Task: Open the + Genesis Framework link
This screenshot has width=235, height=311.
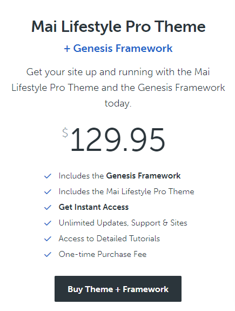Action: (118, 48)
